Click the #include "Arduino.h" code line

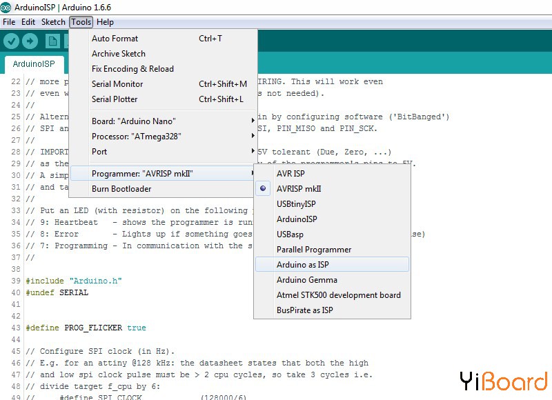tap(74, 281)
